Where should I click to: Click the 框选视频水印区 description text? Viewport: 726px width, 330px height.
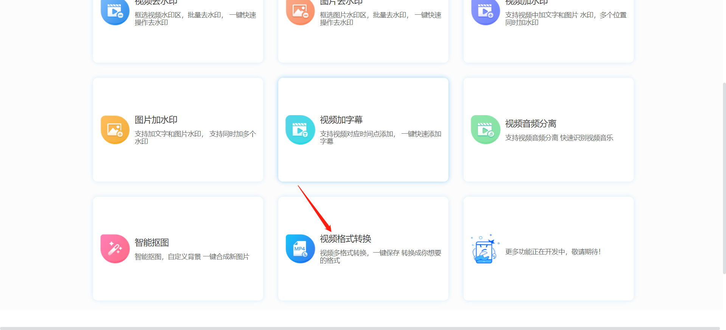click(195, 19)
